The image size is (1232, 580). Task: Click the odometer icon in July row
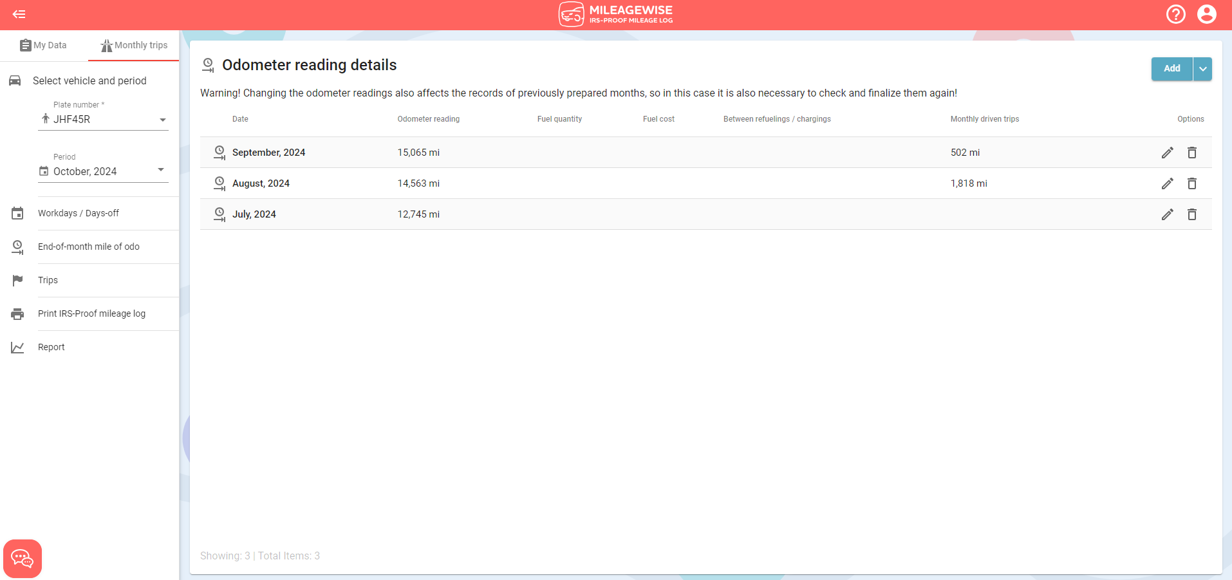coord(219,214)
